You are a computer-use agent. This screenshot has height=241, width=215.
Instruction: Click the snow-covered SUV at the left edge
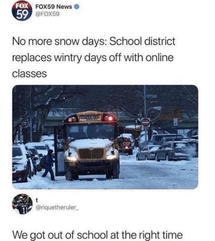tap(20, 164)
